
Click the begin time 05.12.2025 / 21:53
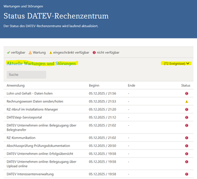point(102,102)
